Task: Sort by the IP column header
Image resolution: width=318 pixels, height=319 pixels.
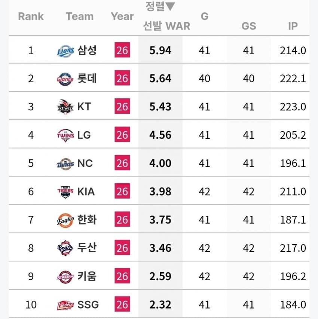Action: coord(293,26)
